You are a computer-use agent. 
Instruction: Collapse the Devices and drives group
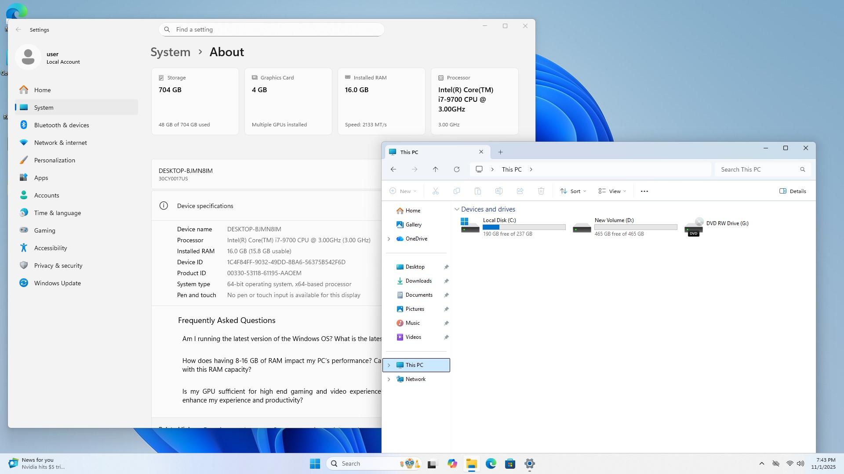click(457, 209)
